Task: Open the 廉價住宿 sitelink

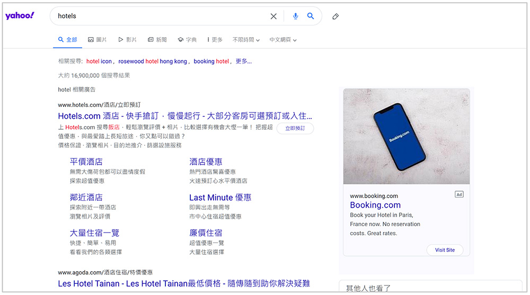Action: [206, 233]
